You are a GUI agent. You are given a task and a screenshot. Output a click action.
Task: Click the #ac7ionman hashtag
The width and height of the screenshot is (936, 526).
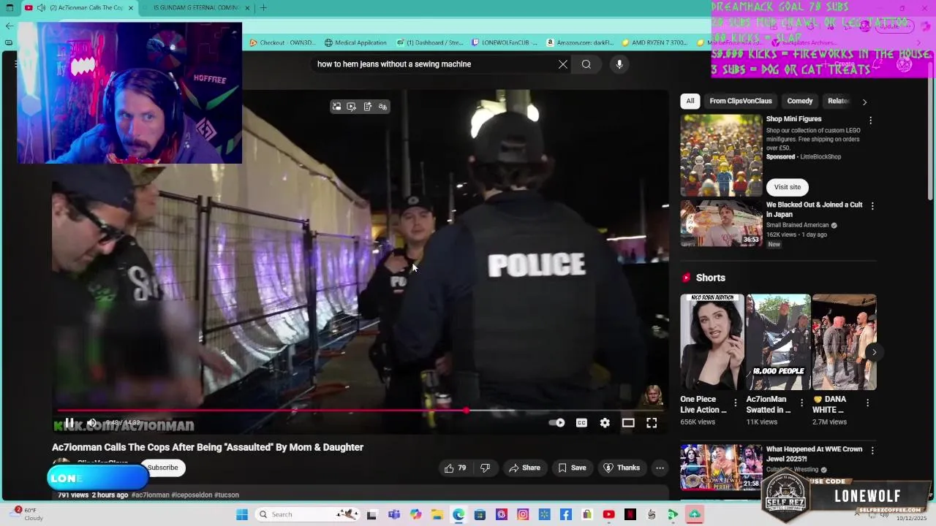pos(150,495)
